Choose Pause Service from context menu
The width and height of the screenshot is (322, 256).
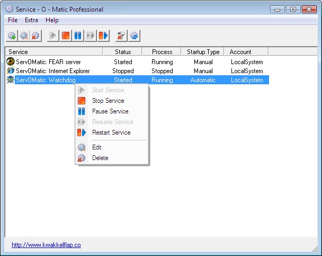click(110, 111)
